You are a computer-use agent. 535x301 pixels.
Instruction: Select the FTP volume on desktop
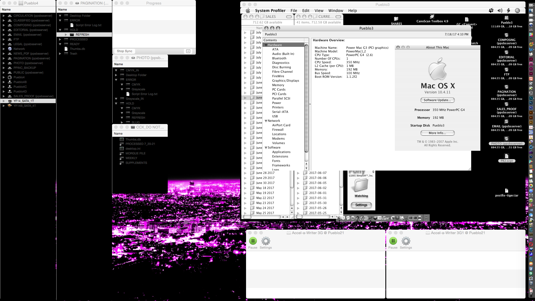click(507, 70)
